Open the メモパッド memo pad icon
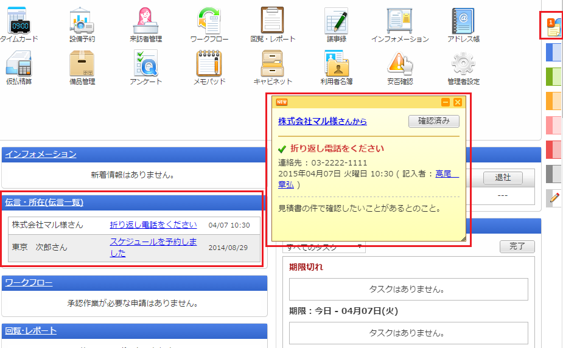The image size is (563, 348). pos(209,64)
